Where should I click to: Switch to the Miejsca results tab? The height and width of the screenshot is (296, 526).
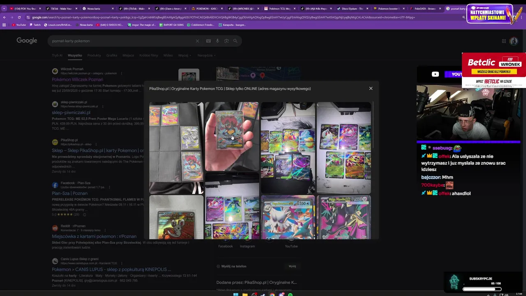pos(128,55)
